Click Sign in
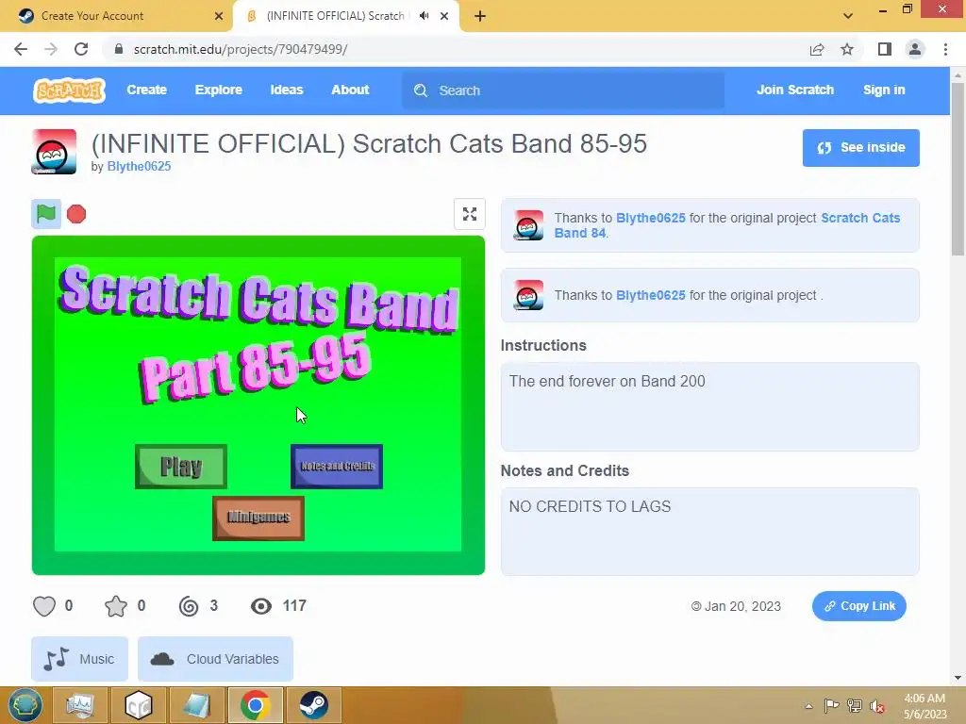Viewport: 966px width, 724px height. [x=884, y=90]
